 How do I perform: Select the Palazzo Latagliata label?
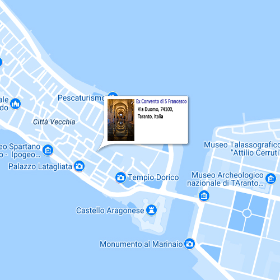[x=40, y=166]
